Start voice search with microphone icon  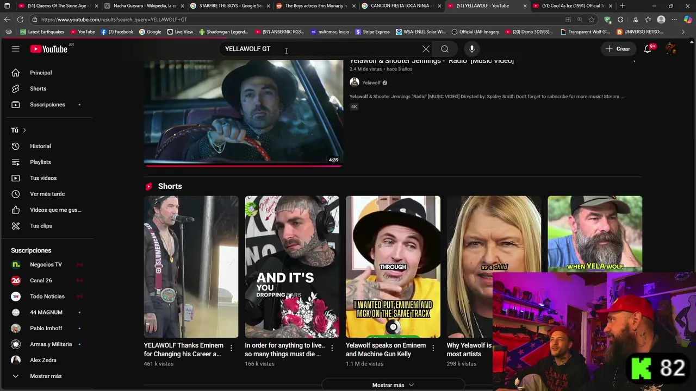click(472, 49)
